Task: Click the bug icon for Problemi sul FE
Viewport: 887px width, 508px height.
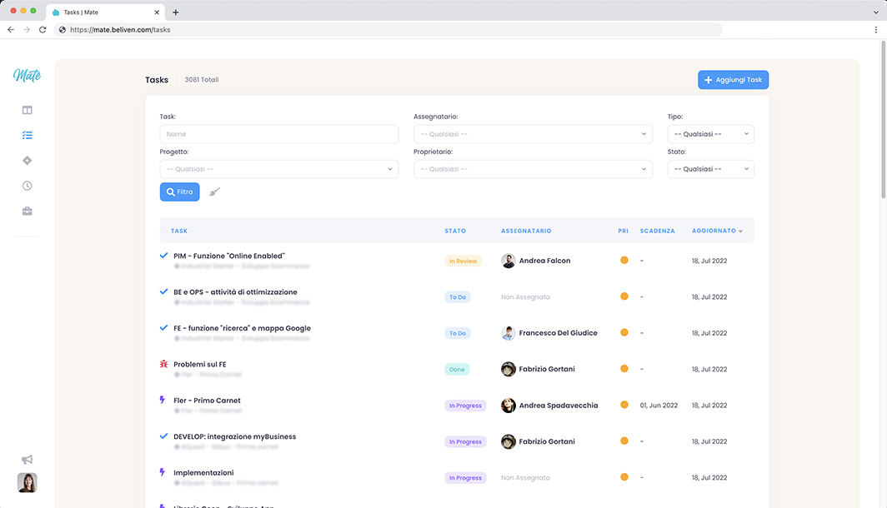Action: 163,364
